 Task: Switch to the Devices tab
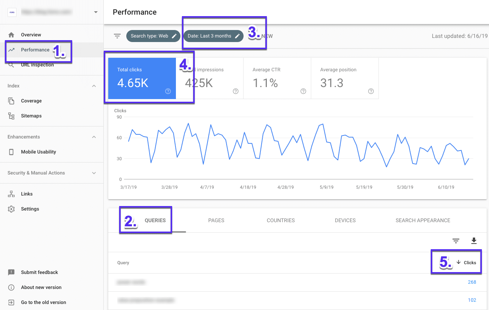pos(345,220)
